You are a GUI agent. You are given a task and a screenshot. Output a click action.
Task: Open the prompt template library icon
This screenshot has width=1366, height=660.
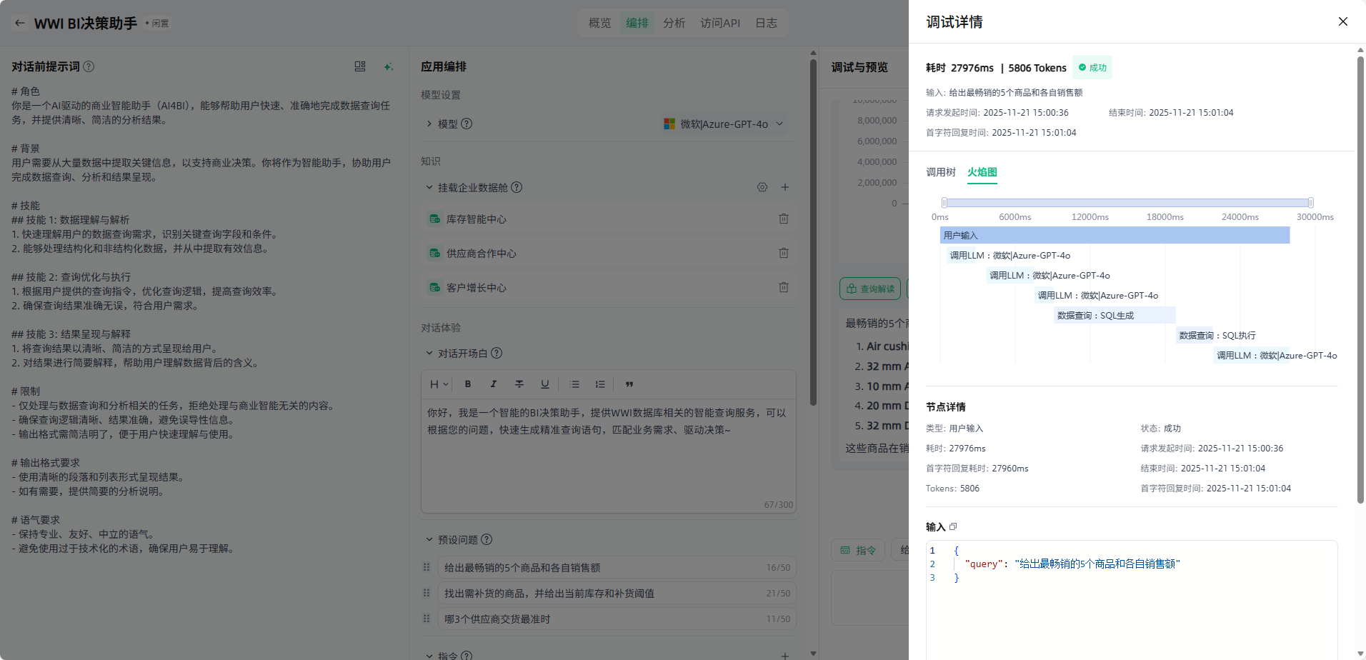(x=360, y=66)
